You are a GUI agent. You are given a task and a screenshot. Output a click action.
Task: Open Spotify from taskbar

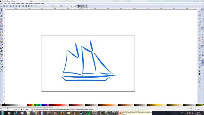tap(89, 113)
